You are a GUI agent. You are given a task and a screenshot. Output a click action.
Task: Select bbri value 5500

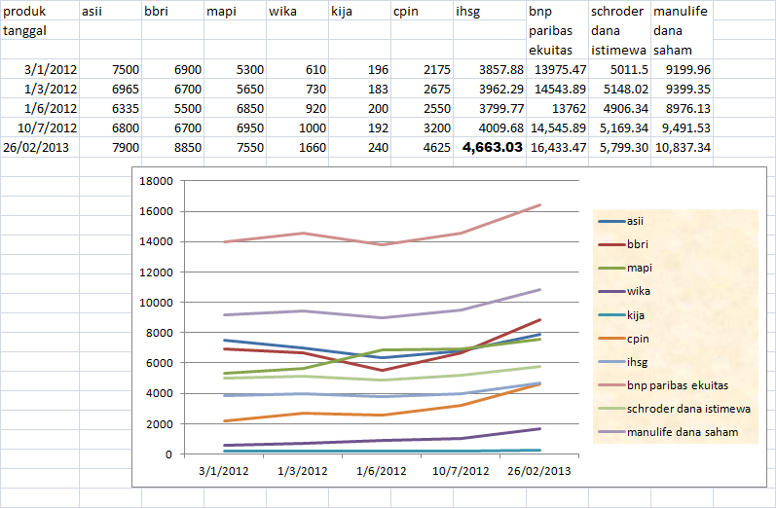[172, 108]
